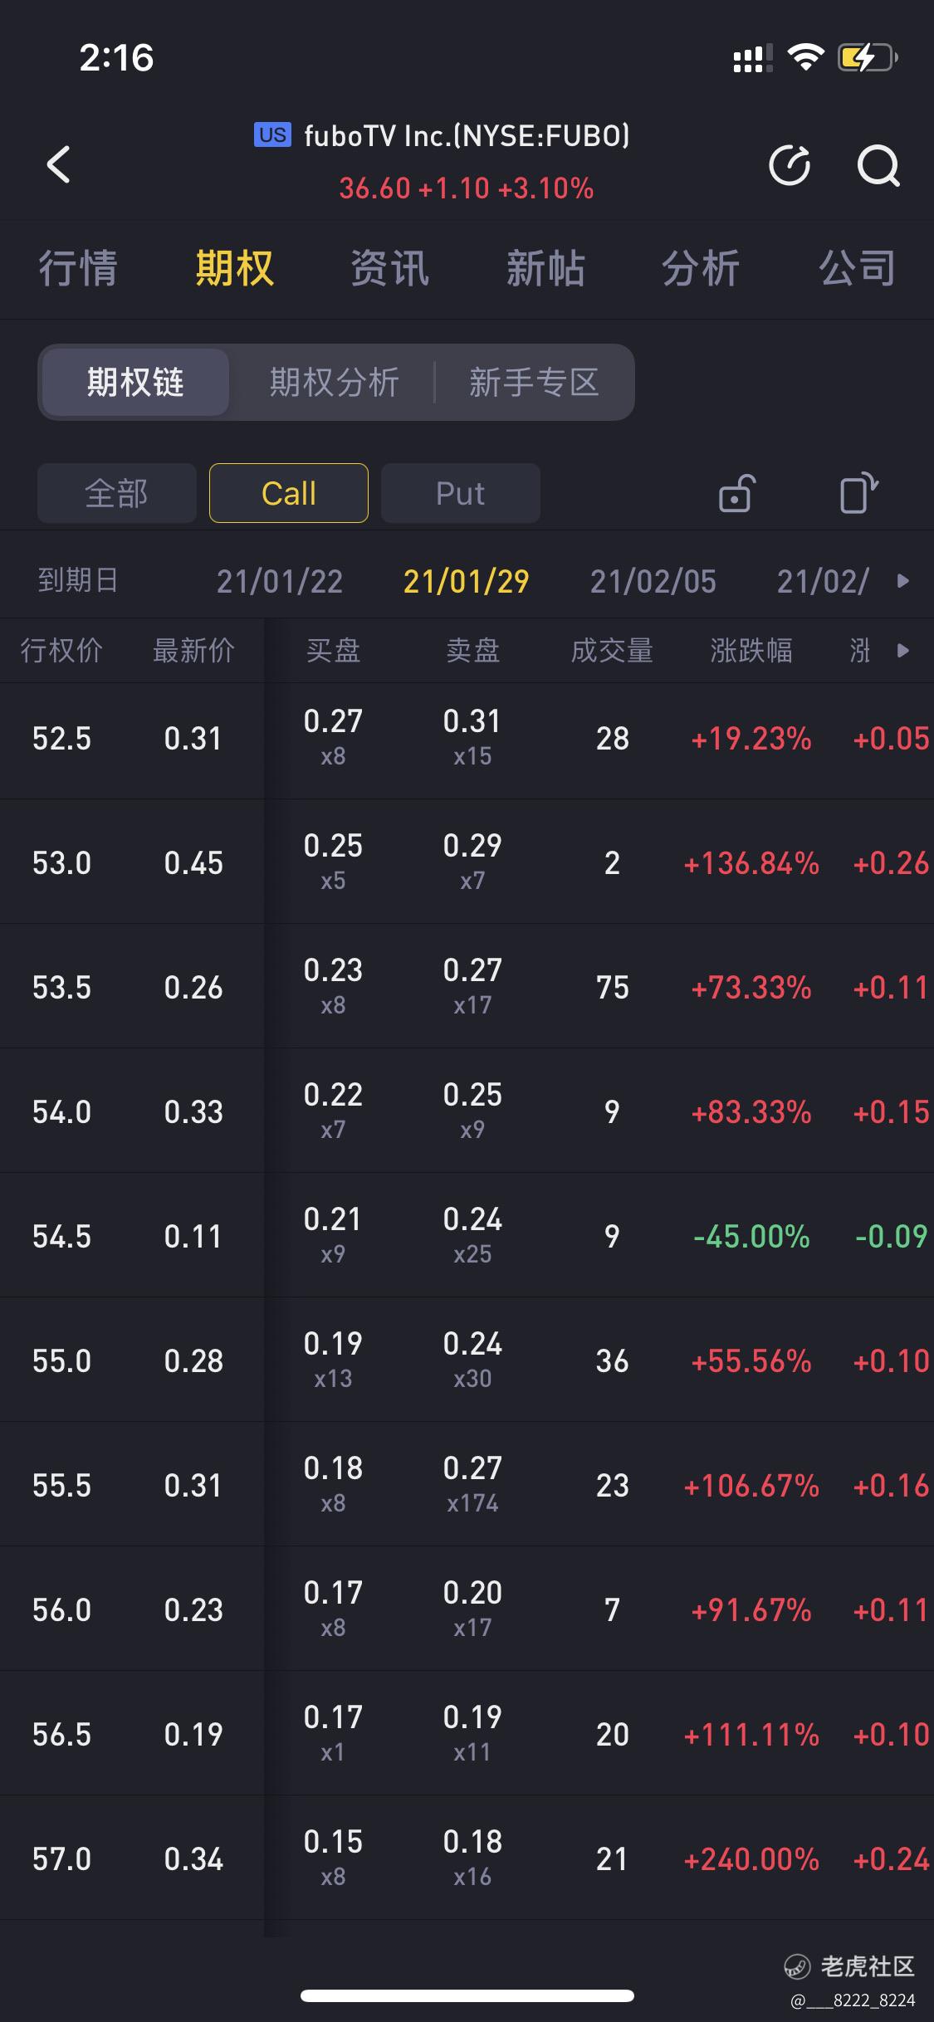This screenshot has height=2022, width=934.
Task: Tap the 卖盘 column header
Action: coord(472,650)
